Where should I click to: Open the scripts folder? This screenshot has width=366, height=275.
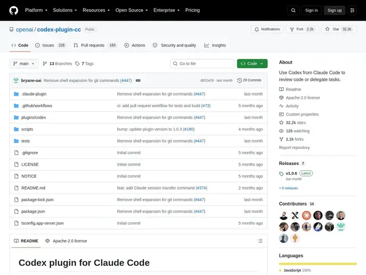[27, 129]
